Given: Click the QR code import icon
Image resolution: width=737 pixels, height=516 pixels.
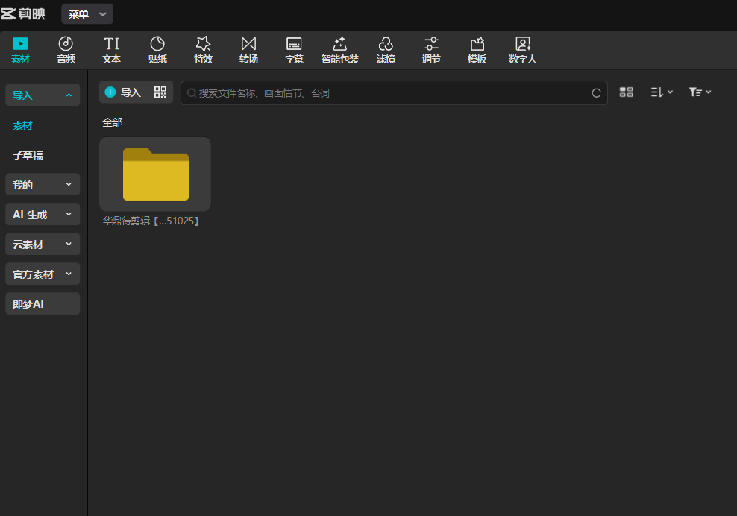Looking at the screenshot, I should [x=160, y=92].
